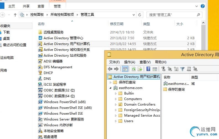This screenshot has width=219, height=139.
Task: Select Domain Controllers in the tree
Action: tap(140, 104)
